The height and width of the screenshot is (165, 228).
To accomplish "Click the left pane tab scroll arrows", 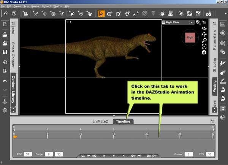I will 13,110.
